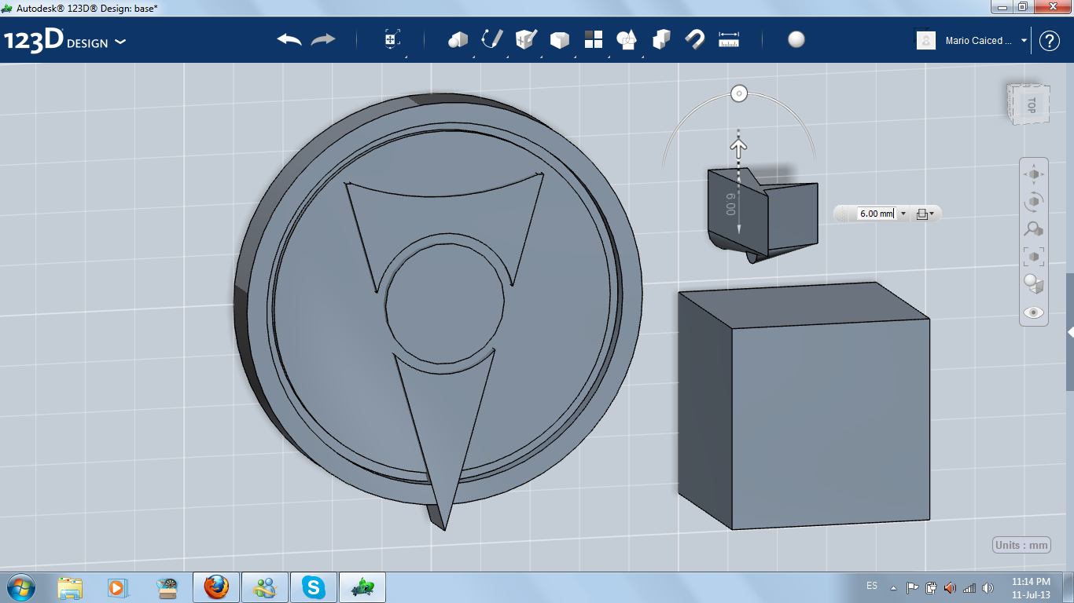This screenshot has width=1074, height=603.
Task: Select the Measure ruler tool
Action: tap(730, 40)
